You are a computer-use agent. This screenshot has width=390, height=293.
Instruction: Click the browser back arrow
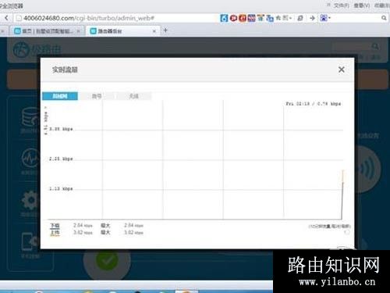point(6,18)
